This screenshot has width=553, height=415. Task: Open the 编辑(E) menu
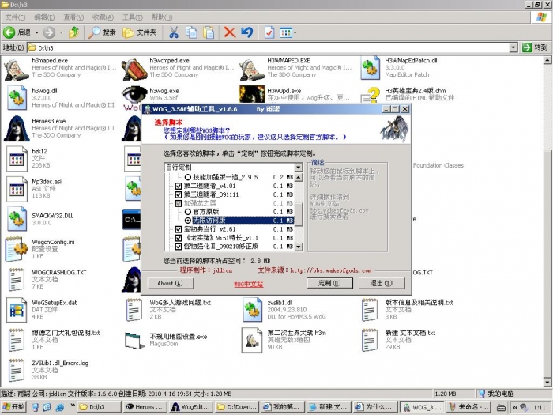point(44,17)
